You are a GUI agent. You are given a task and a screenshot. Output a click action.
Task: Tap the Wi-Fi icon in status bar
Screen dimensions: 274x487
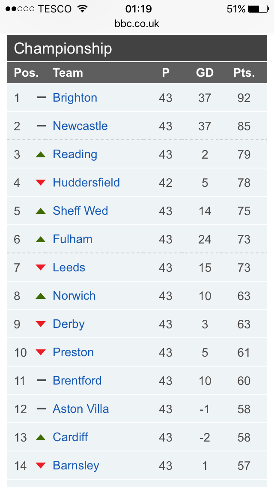[x=83, y=9]
